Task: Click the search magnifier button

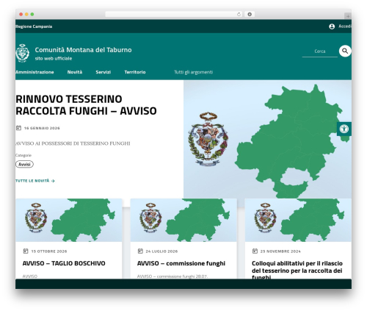Action: tap(345, 51)
